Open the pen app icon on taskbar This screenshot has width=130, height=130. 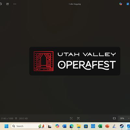(114, 126)
